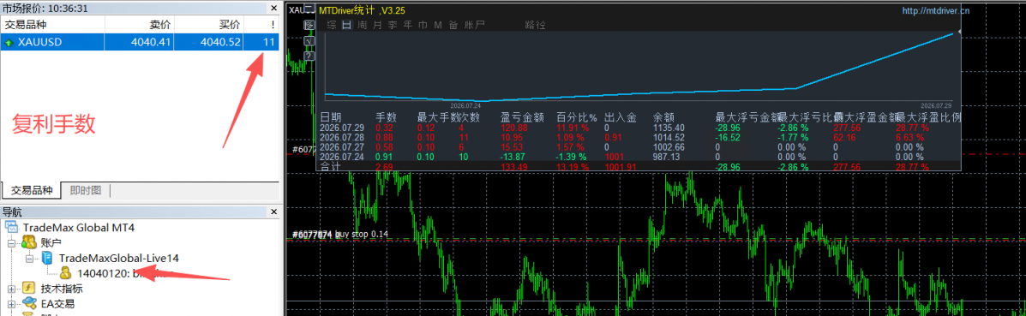
Task: Switch to the 即时图 tab
Action: pos(85,190)
